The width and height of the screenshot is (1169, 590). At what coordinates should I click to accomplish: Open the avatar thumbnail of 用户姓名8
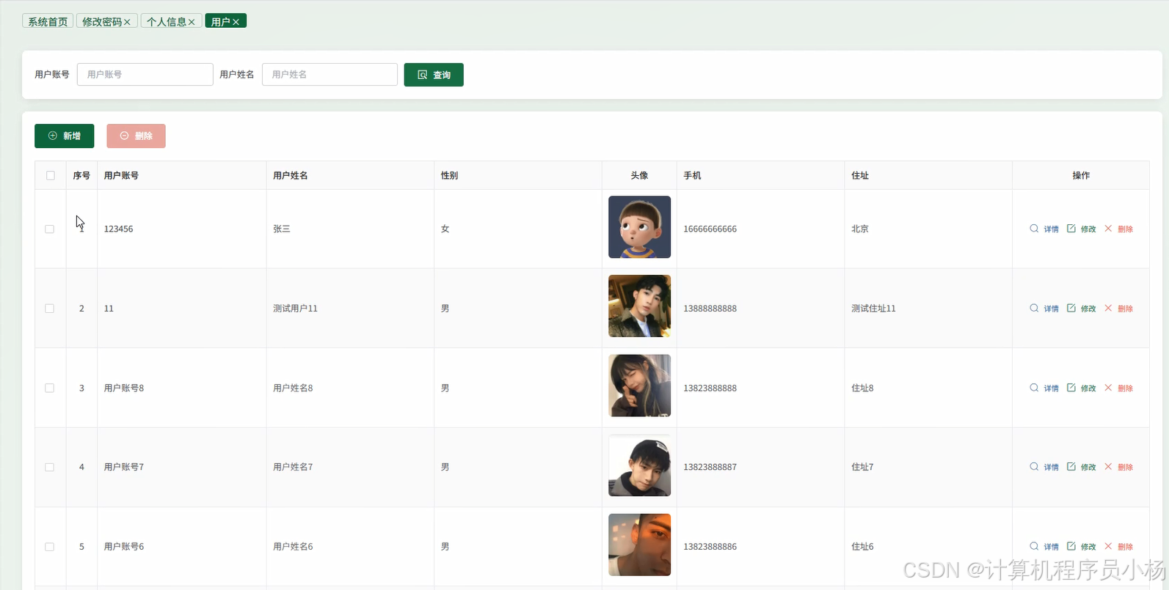tap(639, 386)
